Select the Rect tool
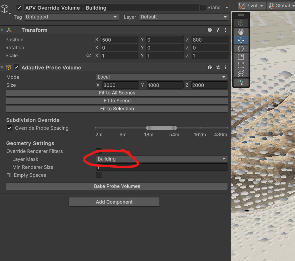295x261 pixels. coord(241,65)
